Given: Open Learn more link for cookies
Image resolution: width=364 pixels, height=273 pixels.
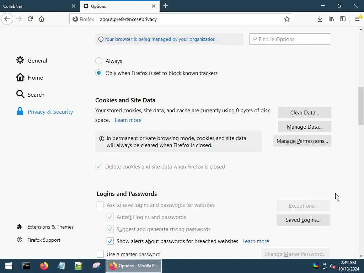Looking at the screenshot, I should (128, 120).
